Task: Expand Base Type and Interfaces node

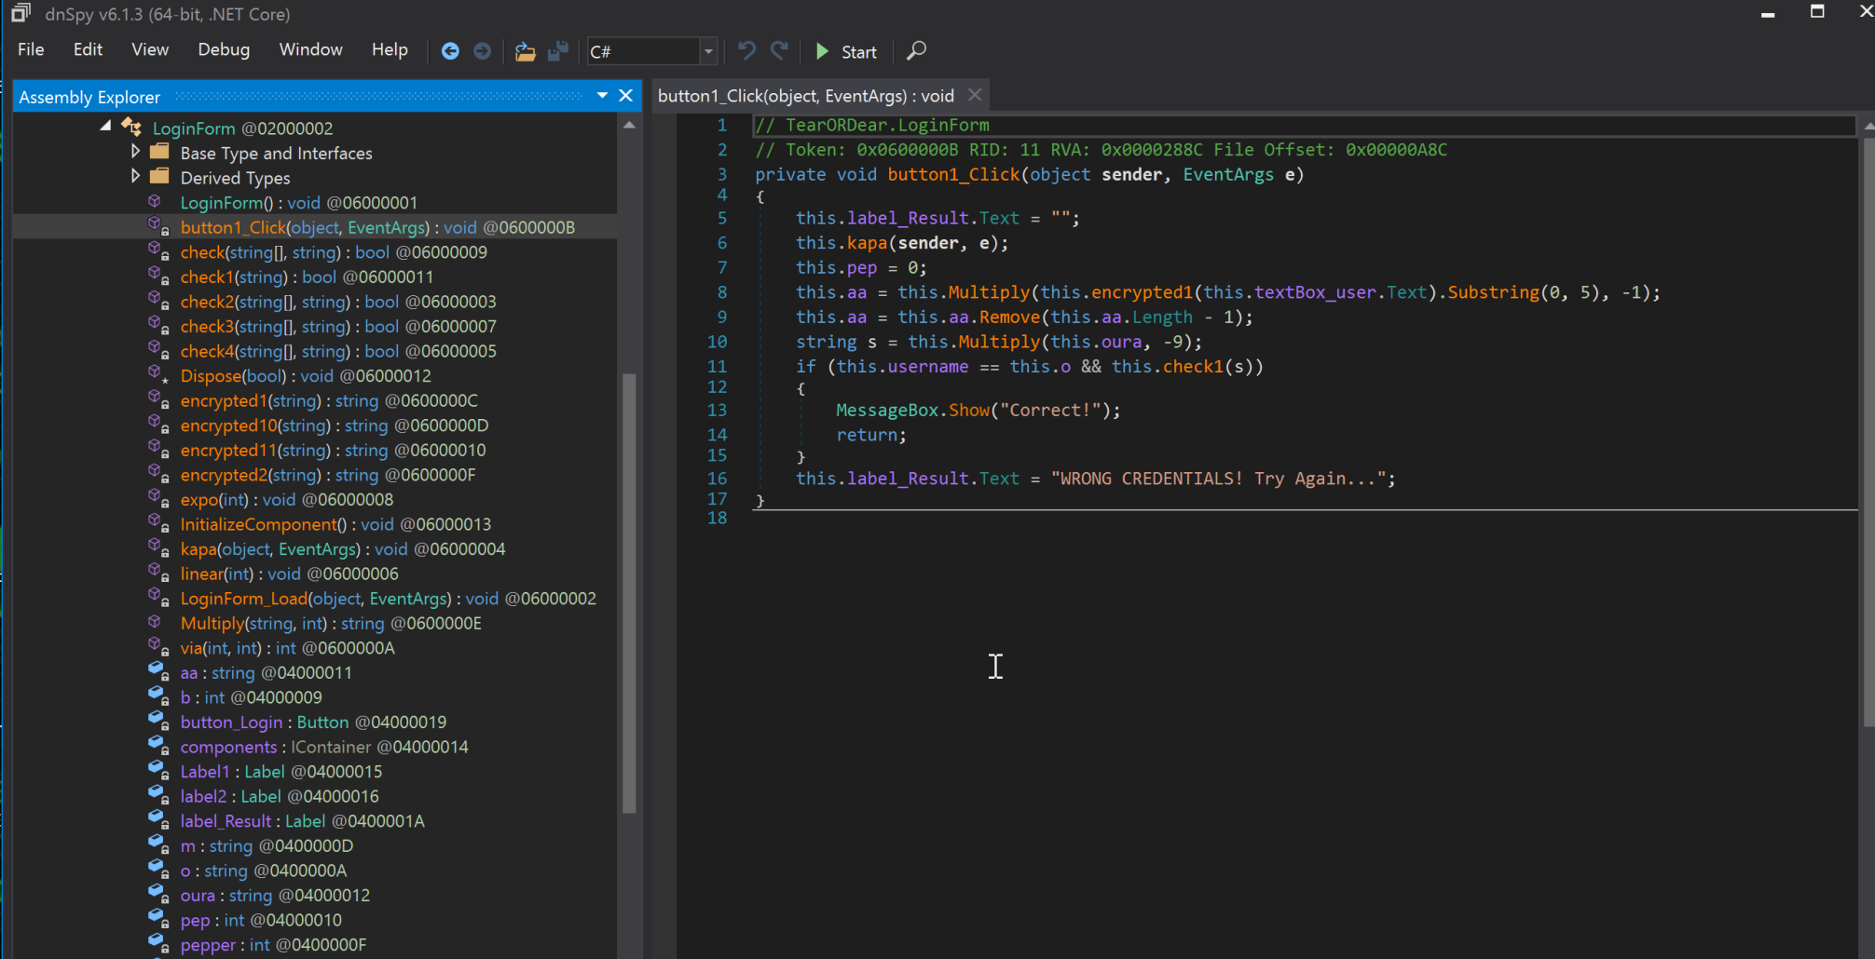Action: [136, 152]
